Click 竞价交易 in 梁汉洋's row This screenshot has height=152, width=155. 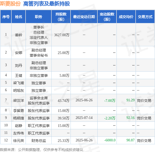[x=144, y=101]
